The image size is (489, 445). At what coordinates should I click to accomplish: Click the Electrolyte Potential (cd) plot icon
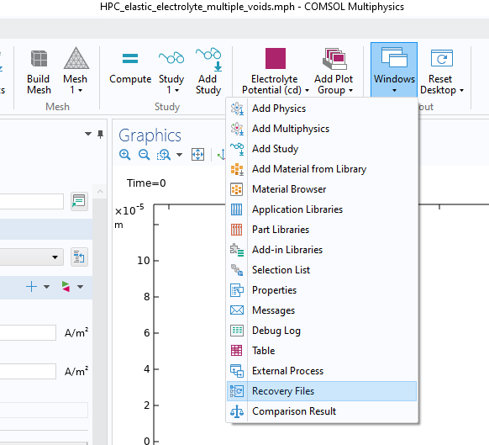[x=275, y=58]
